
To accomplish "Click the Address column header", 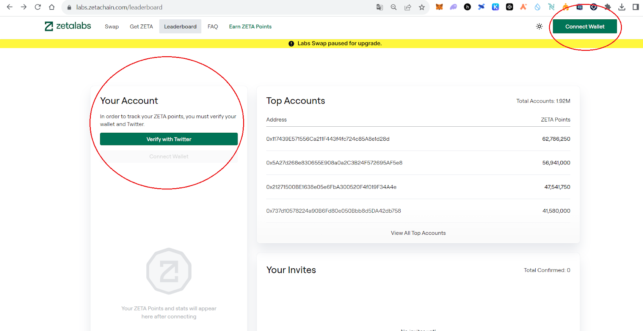I will point(276,119).
